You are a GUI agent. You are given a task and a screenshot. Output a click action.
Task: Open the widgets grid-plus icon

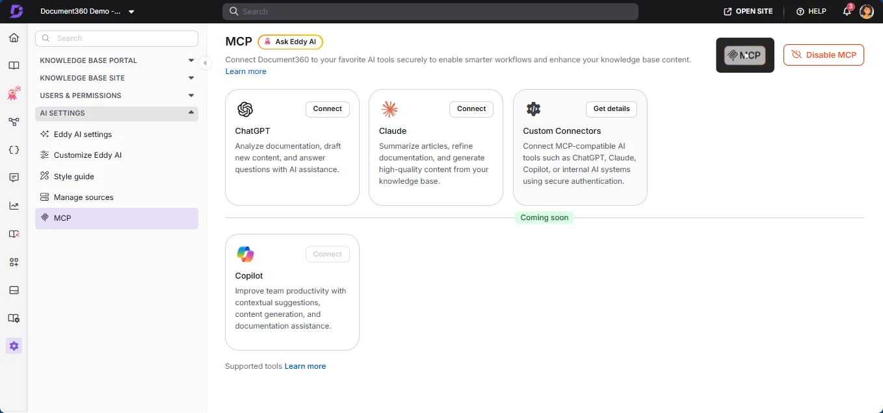click(x=14, y=262)
